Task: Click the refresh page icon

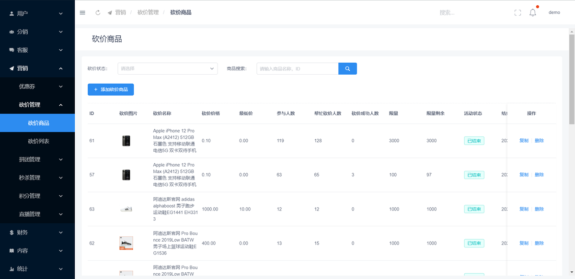Action: (x=98, y=12)
